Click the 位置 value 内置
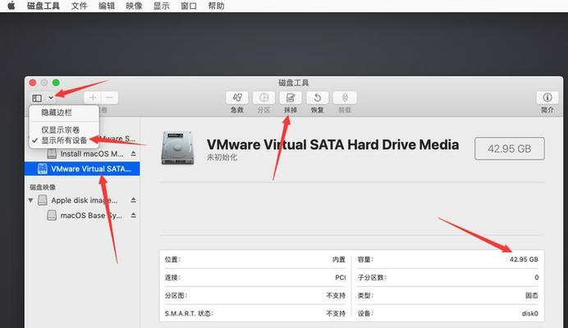This screenshot has height=328, width=568. (339, 260)
